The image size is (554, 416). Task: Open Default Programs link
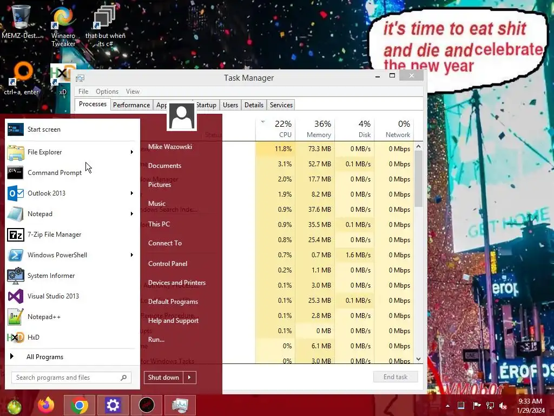[173, 301]
